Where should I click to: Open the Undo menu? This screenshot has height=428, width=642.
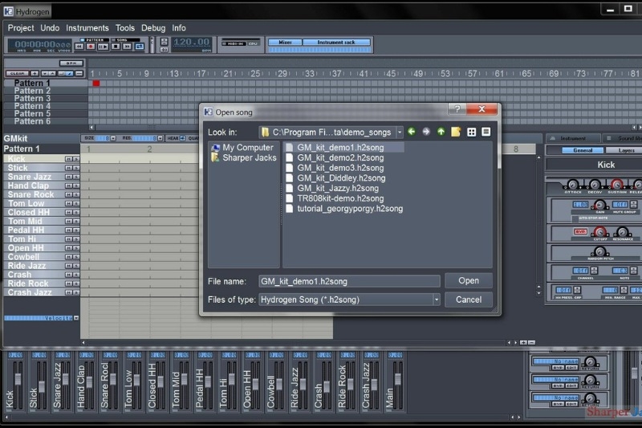(50, 28)
